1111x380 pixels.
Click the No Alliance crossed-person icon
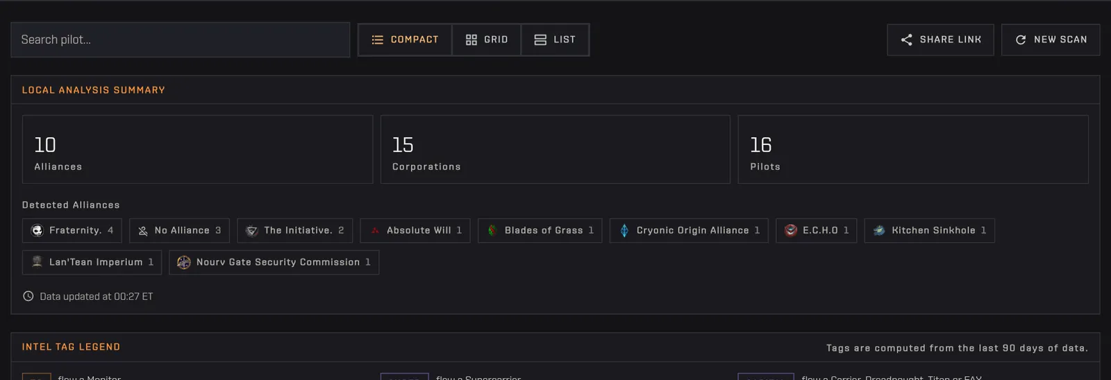point(143,231)
